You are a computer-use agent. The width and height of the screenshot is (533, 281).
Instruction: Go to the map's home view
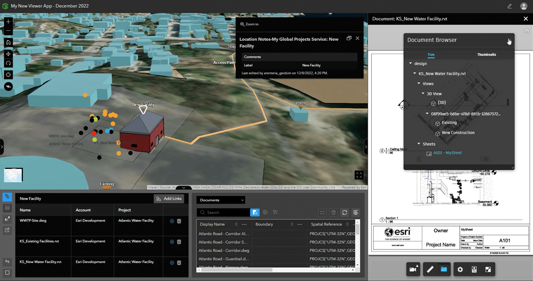pyautogui.click(x=8, y=42)
